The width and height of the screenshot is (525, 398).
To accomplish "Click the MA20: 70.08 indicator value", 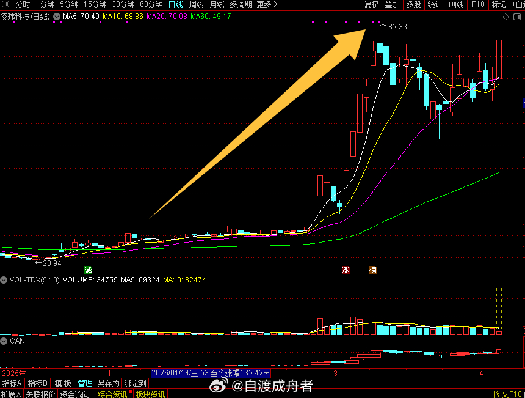I will click(167, 17).
